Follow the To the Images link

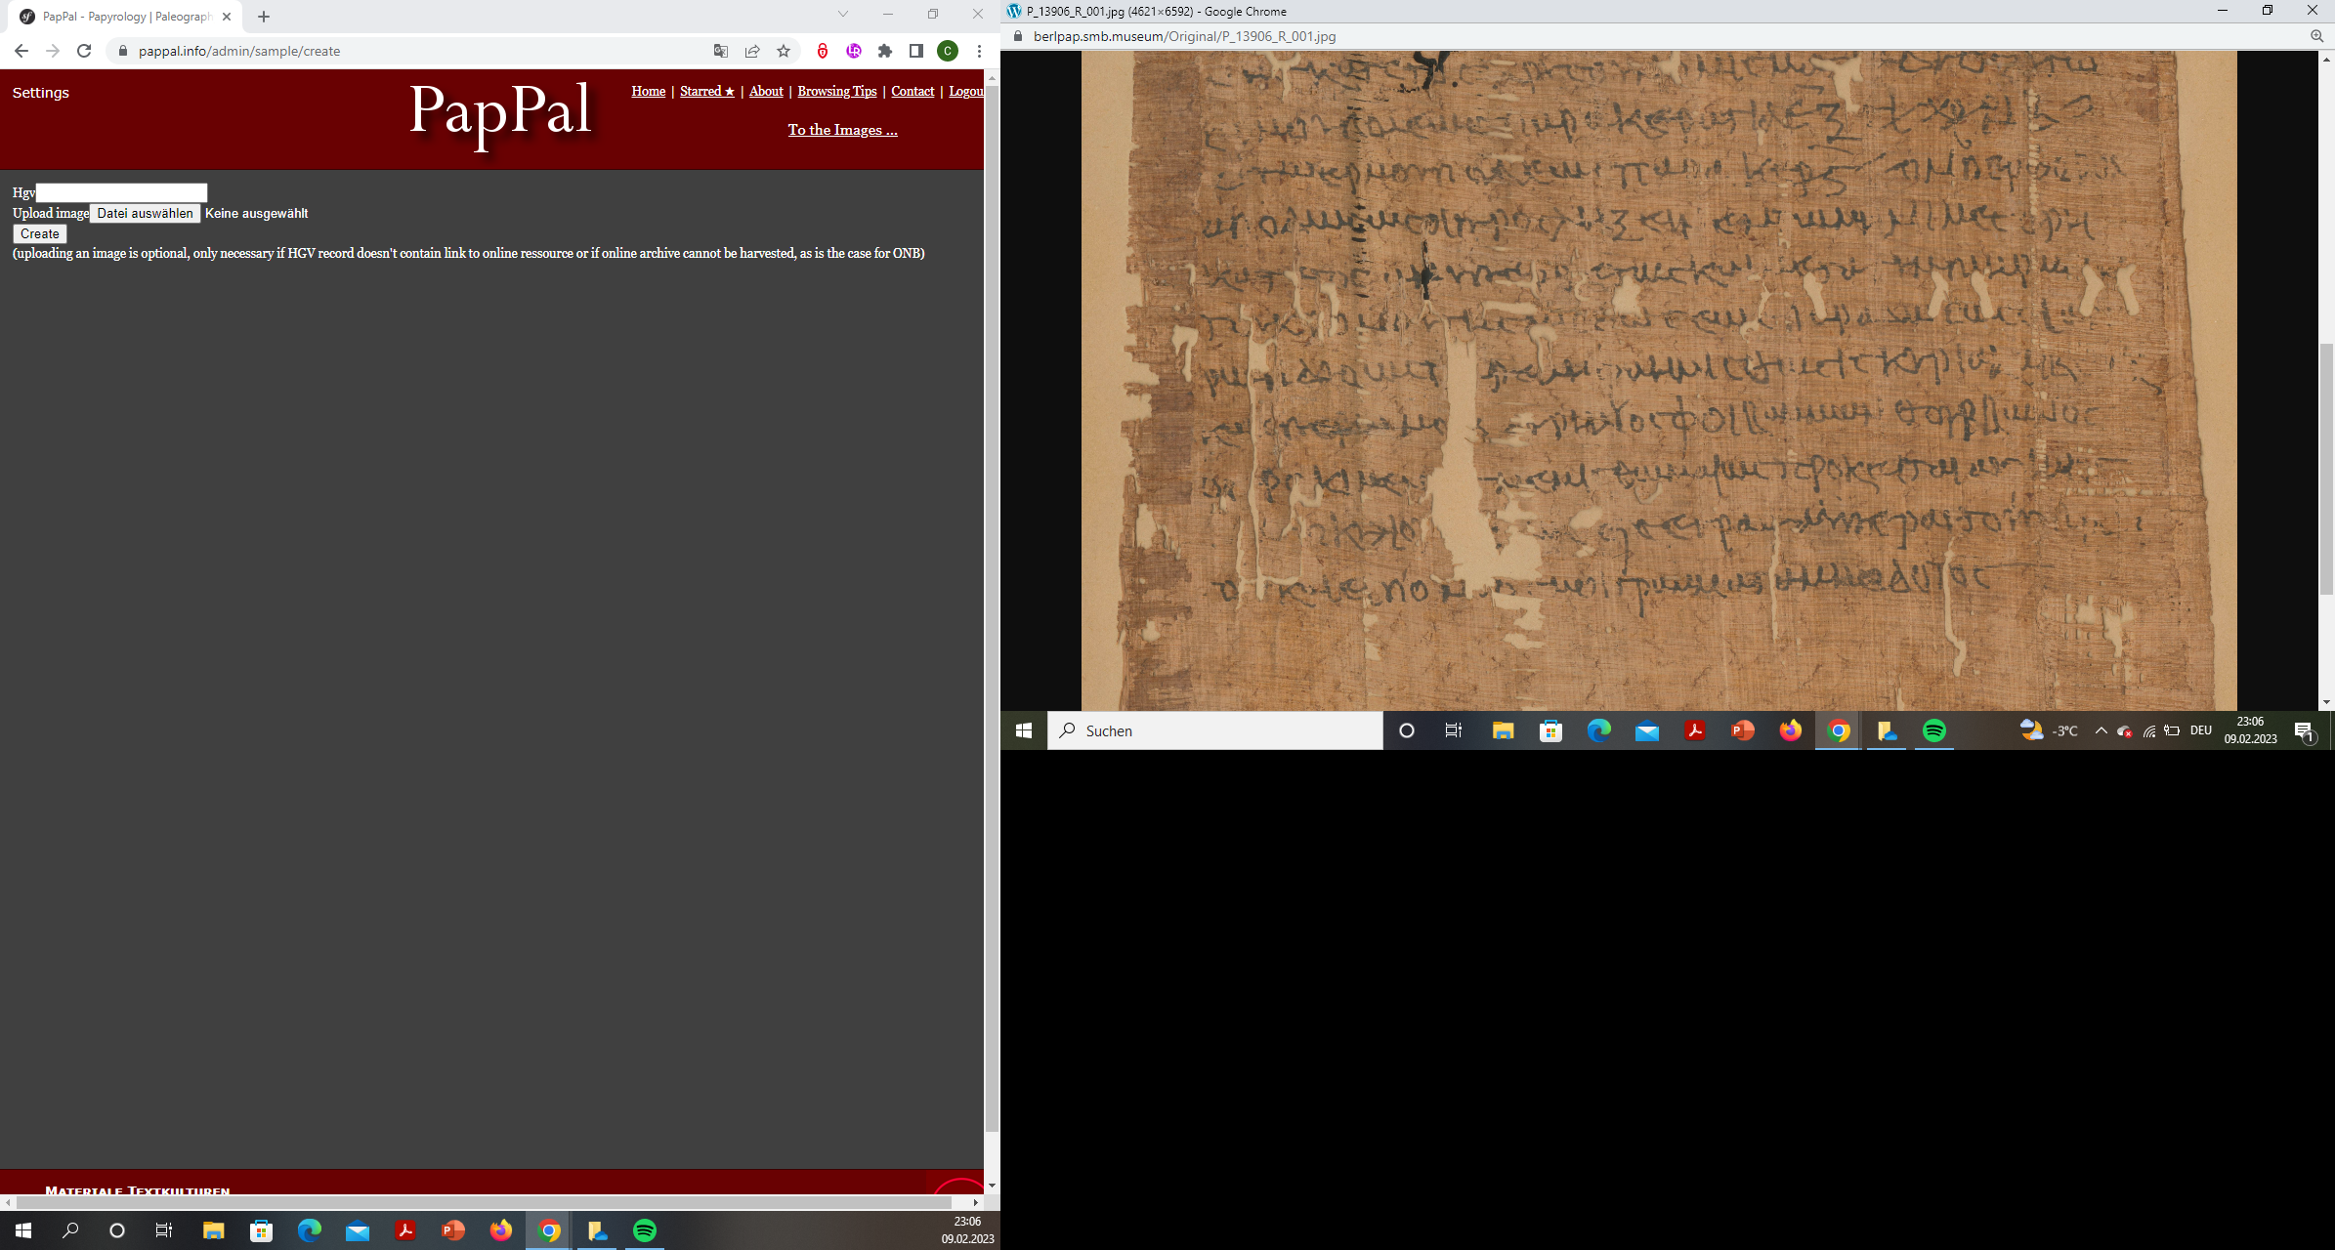pos(843,130)
